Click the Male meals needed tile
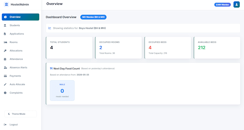The width and height of the screenshot is (244, 130). point(62,90)
